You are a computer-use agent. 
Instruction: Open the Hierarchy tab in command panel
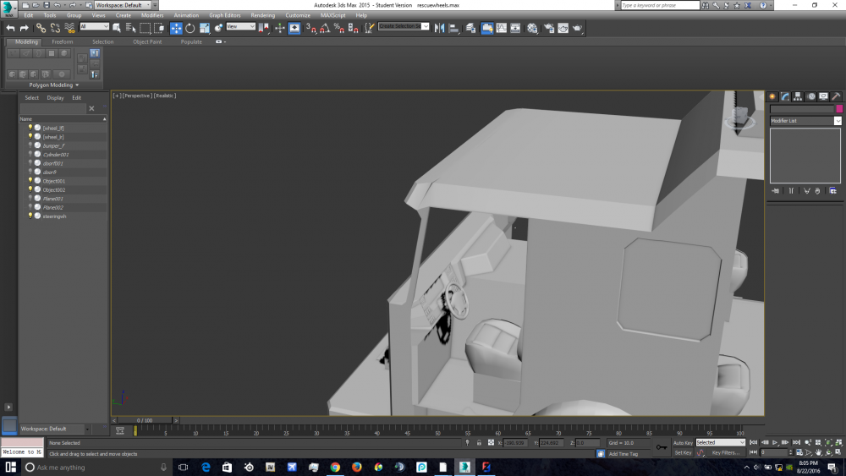tap(798, 96)
